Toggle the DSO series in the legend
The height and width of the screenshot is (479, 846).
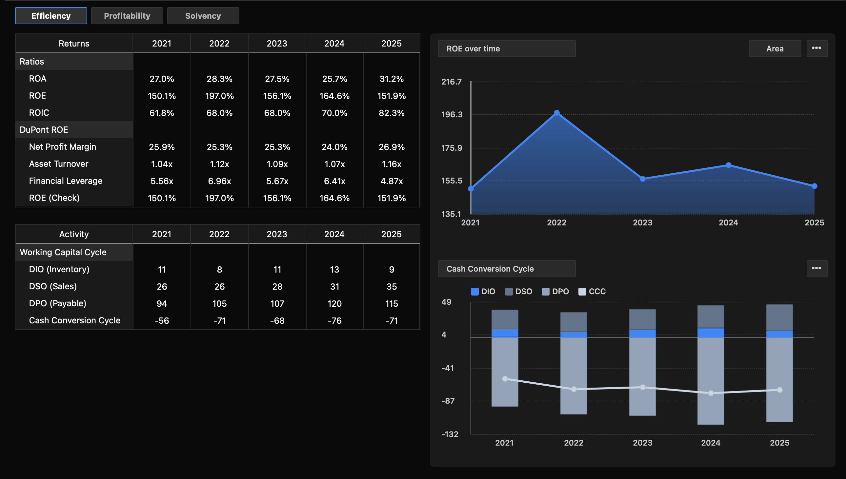tap(519, 291)
